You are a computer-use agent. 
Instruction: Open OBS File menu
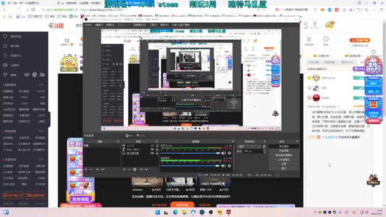click(x=88, y=25)
